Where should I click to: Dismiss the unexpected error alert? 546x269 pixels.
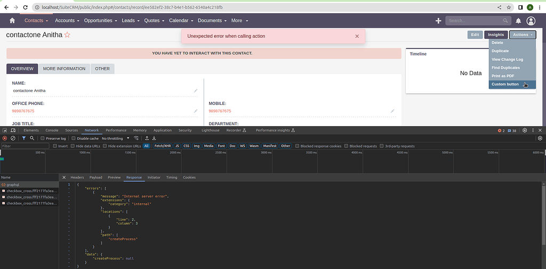coord(357,36)
